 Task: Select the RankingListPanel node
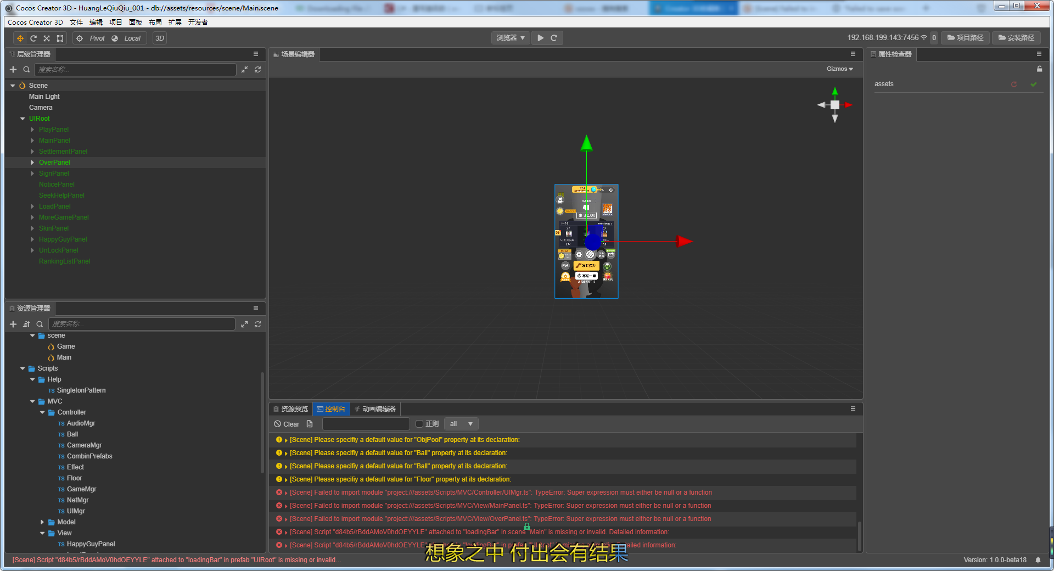[65, 261]
